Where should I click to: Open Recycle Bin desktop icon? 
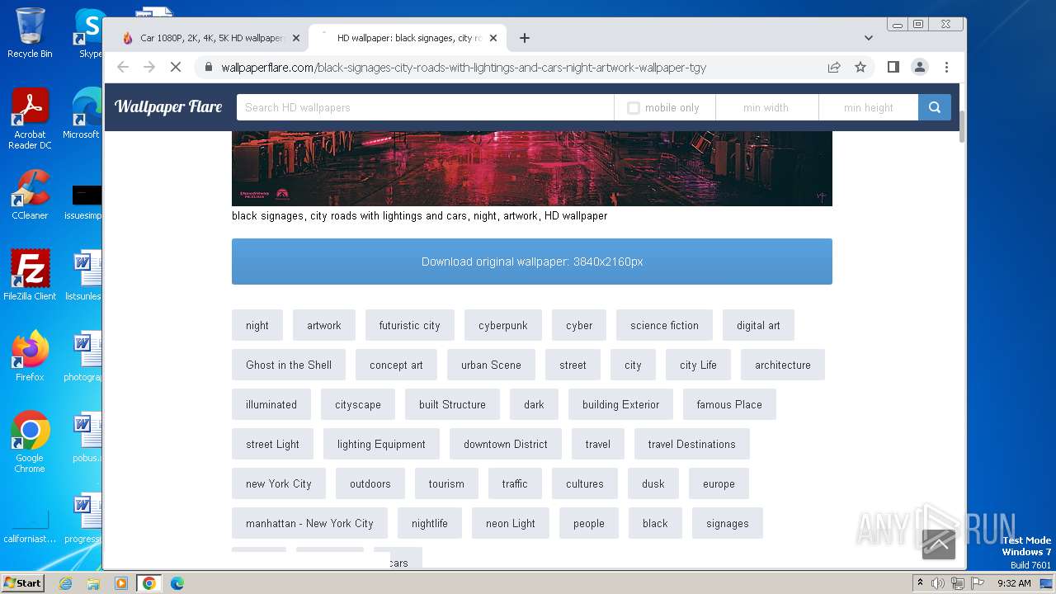(30, 33)
